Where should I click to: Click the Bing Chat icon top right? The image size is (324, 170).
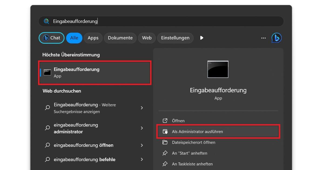tap(276, 38)
